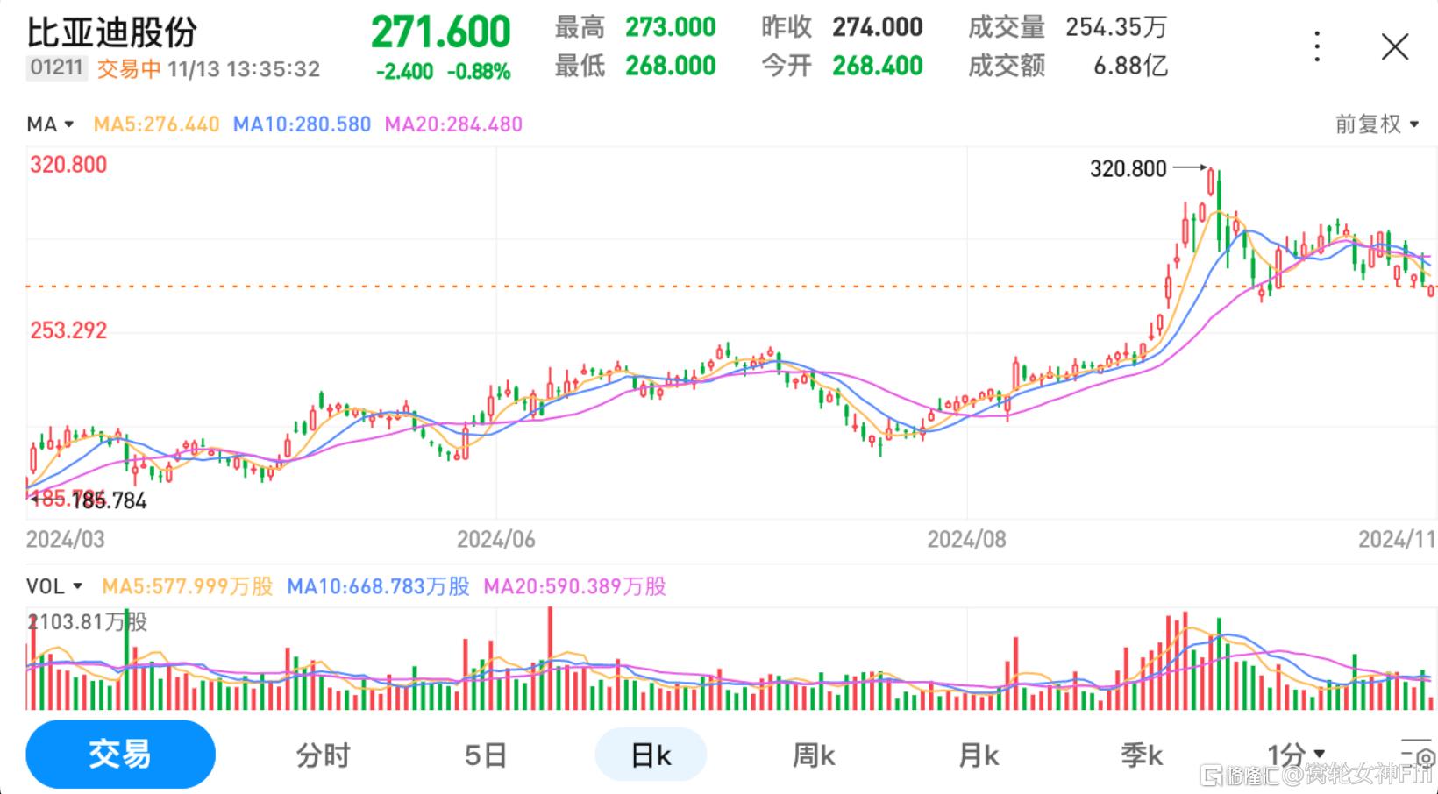1438x794 pixels.
Task: Click the 2024/11 date axis label
Action: (x=1397, y=539)
